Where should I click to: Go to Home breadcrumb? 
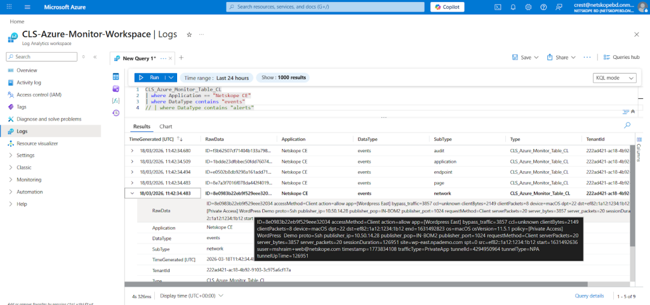(x=17, y=22)
